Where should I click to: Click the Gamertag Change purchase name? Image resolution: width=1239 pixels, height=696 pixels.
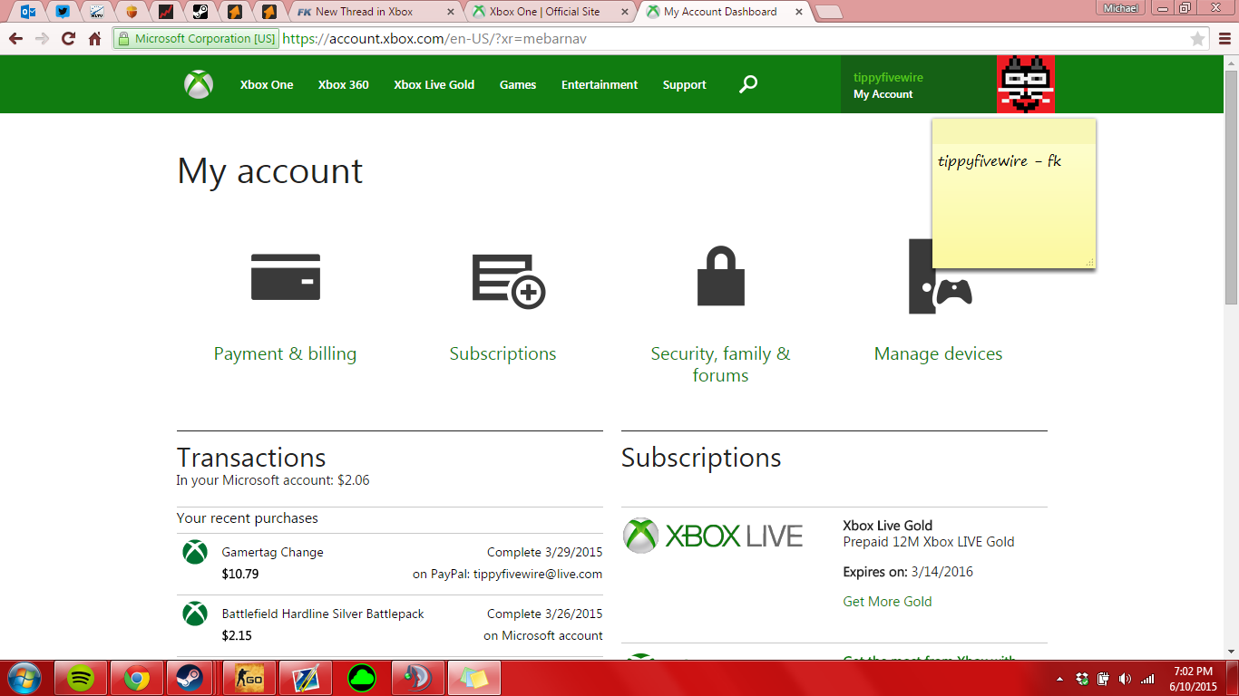coord(272,552)
